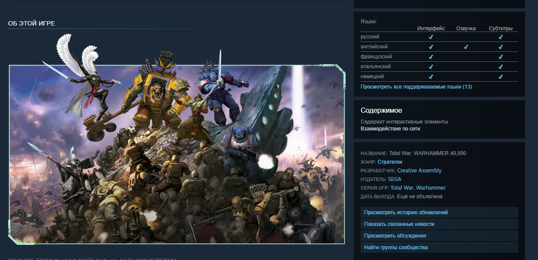Open publisher SEGA page
This screenshot has height=260, width=538.
tap(394, 179)
